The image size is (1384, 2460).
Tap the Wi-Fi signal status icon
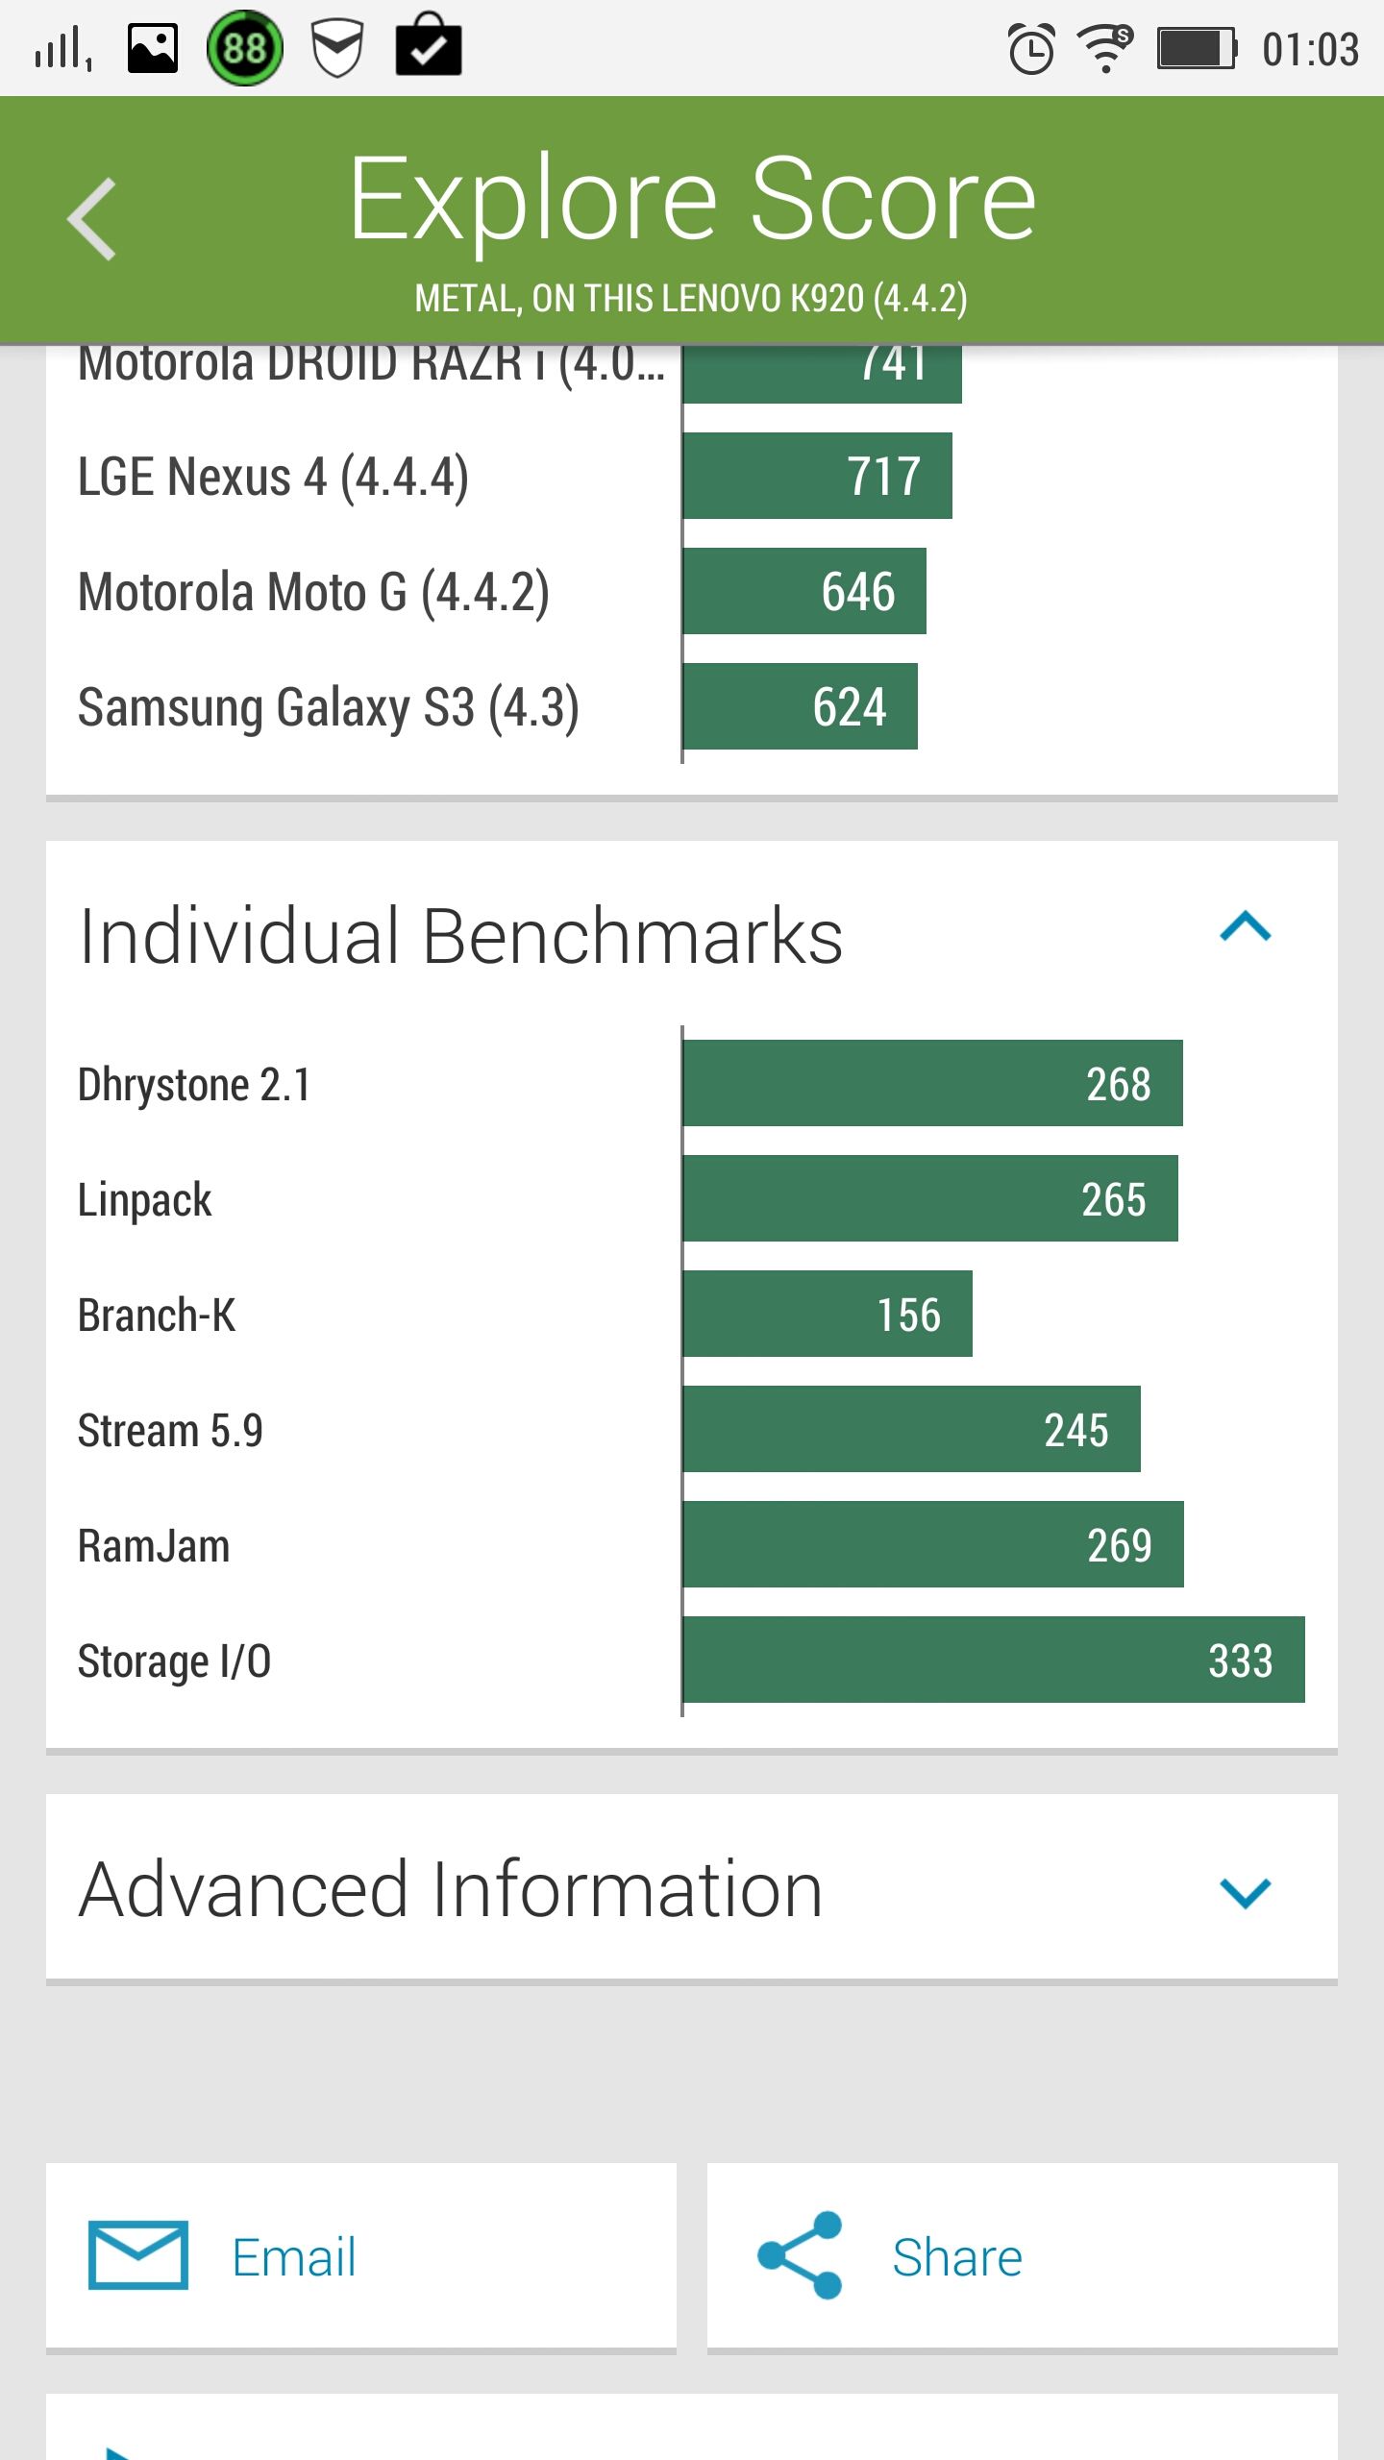[x=1105, y=48]
